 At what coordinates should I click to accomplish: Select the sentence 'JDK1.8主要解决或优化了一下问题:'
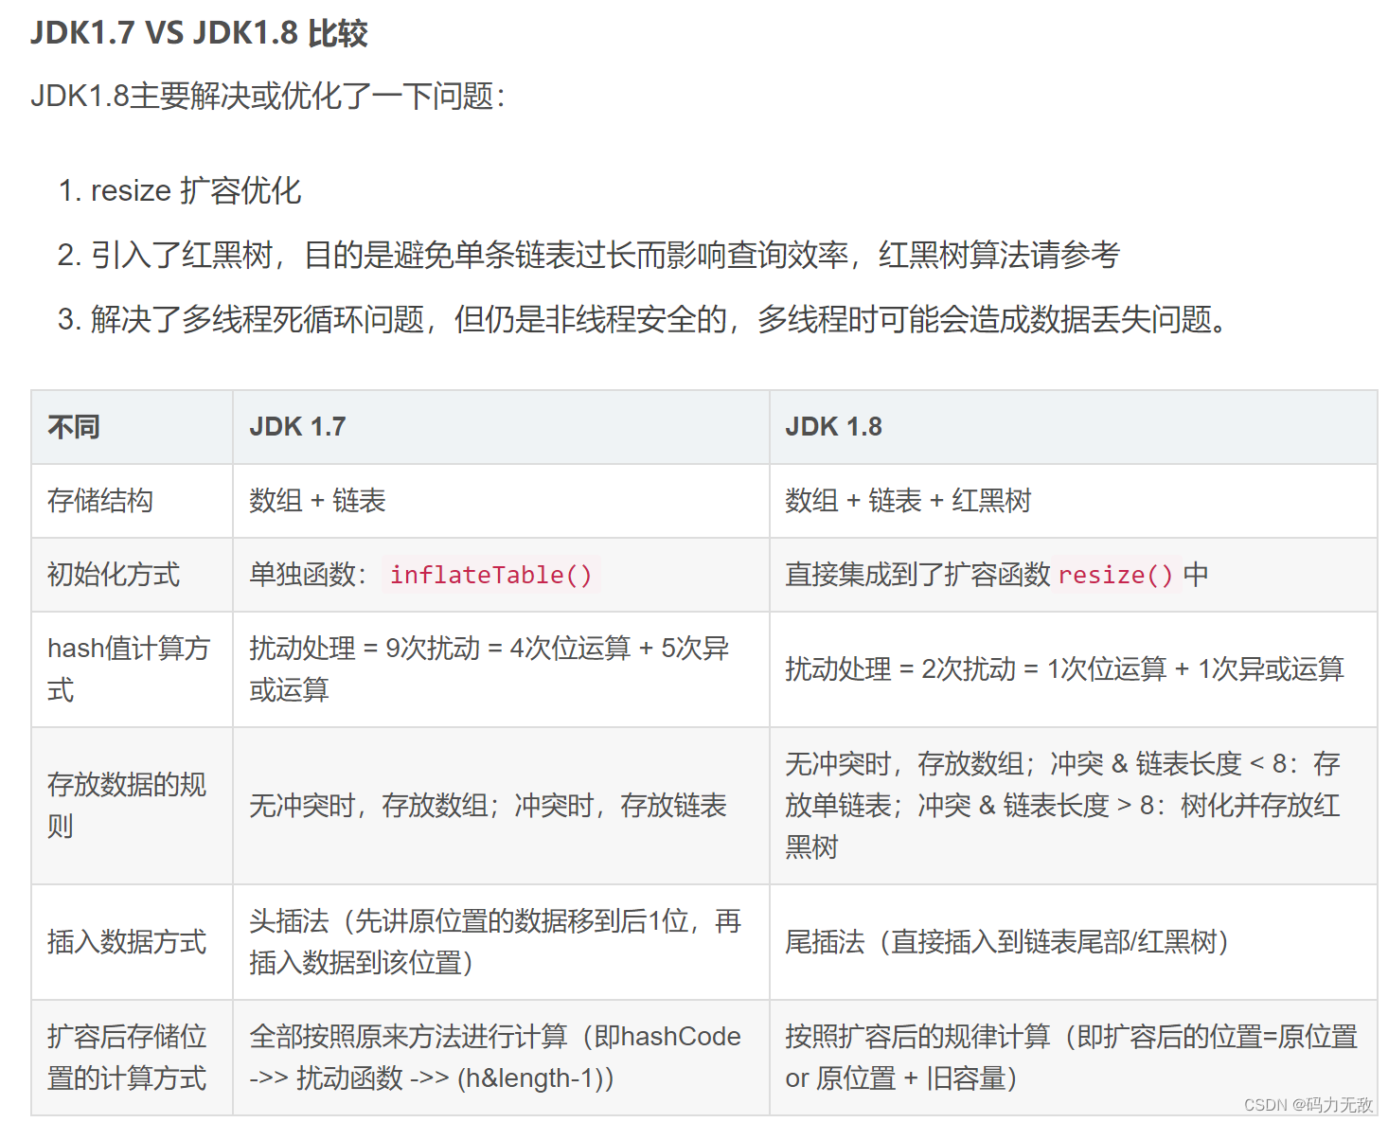click(268, 96)
